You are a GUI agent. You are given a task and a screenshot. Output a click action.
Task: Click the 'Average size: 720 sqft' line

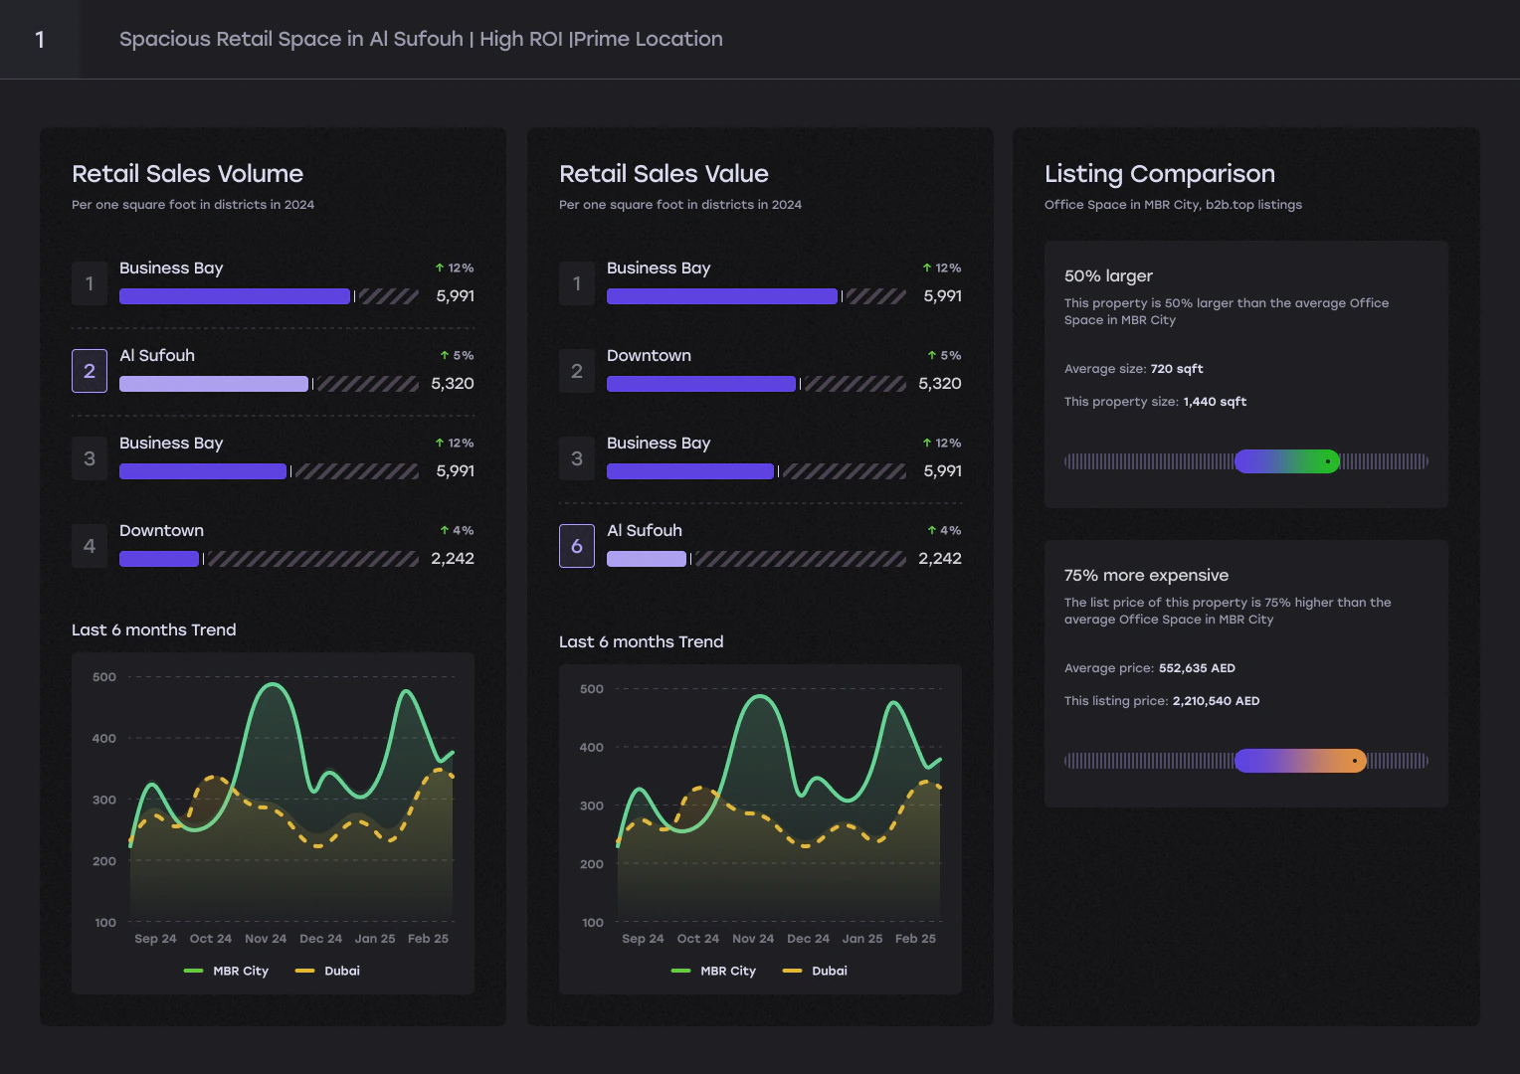[x=1134, y=369]
